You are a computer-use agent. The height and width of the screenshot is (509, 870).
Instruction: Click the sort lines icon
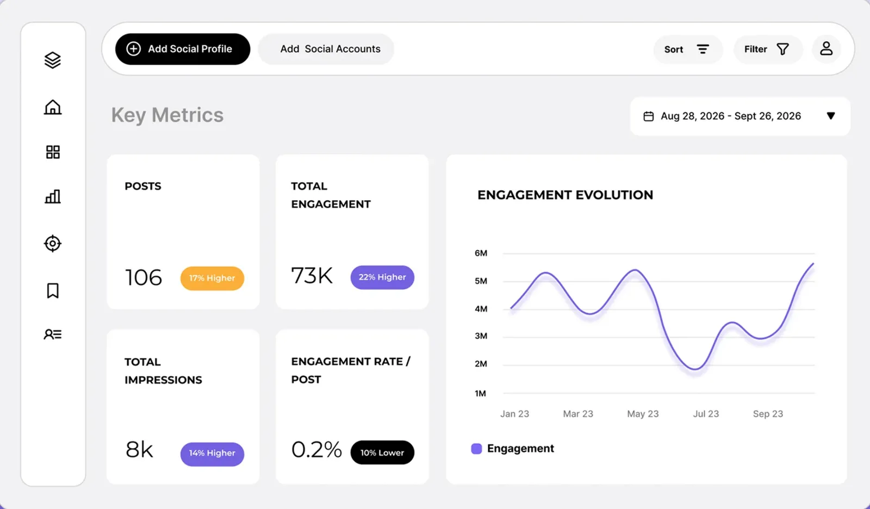pyautogui.click(x=703, y=49)
